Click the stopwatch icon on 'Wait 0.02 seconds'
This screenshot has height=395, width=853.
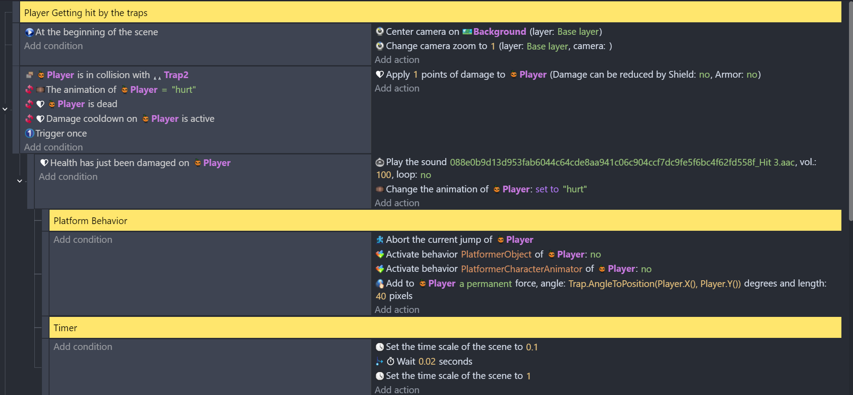(x=390, y=362)
